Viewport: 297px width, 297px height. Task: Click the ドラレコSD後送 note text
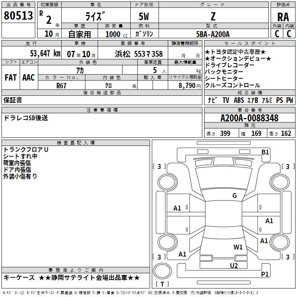(26, 118)
